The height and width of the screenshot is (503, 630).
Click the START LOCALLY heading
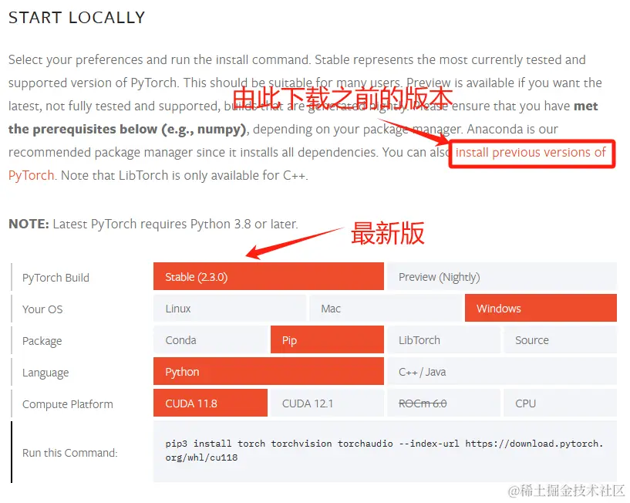[77, 18]
